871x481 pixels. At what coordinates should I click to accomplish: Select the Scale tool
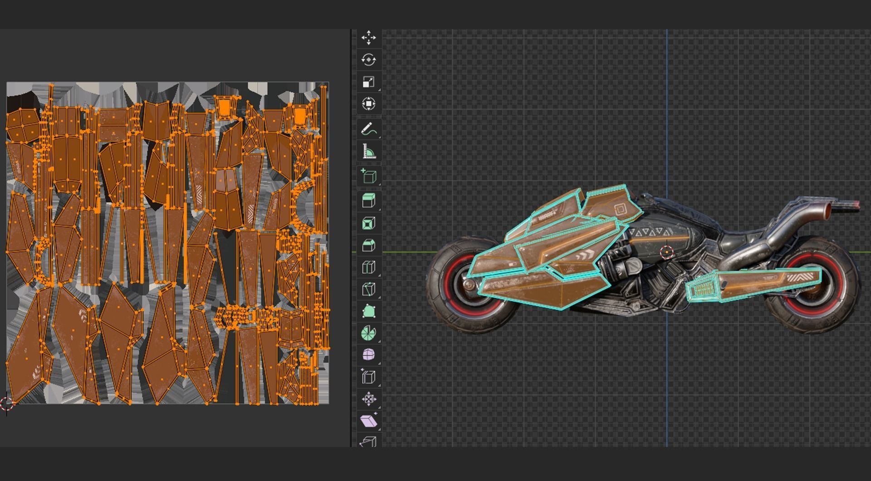368,82
